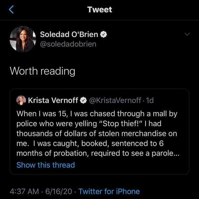
Task: Click "Show this thread"
Action: pyautogui.click(x=45, y=165)
